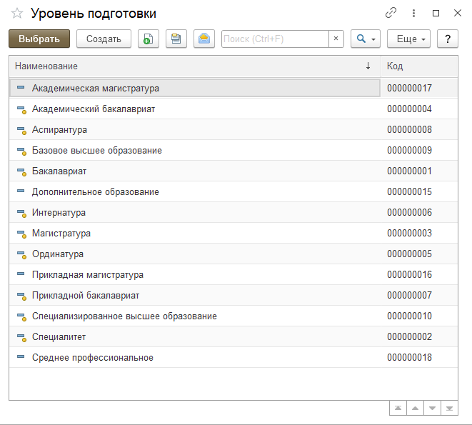Clear the search field with the x button

coord(336,39)
